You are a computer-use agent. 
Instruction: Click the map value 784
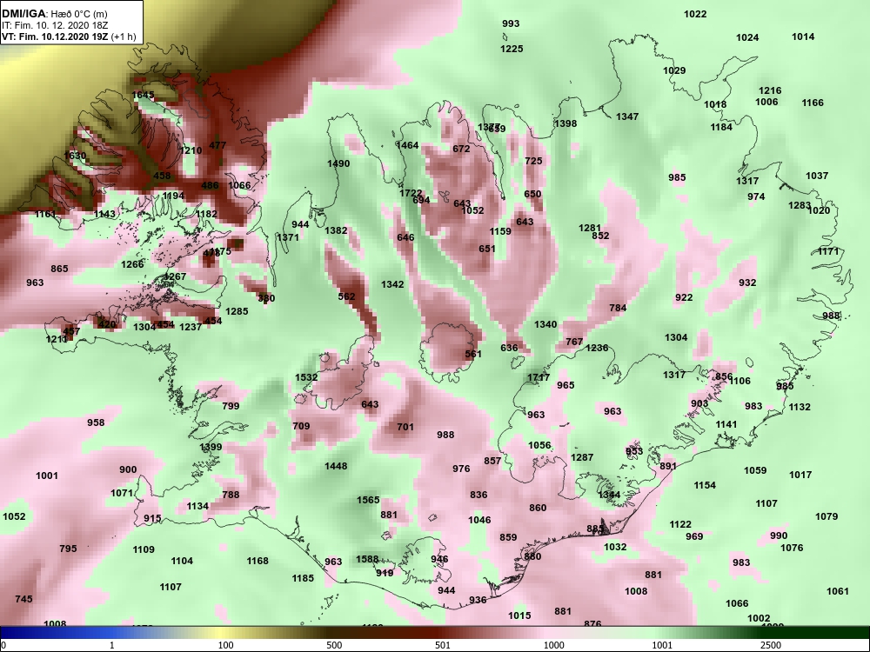pos(618,308)
